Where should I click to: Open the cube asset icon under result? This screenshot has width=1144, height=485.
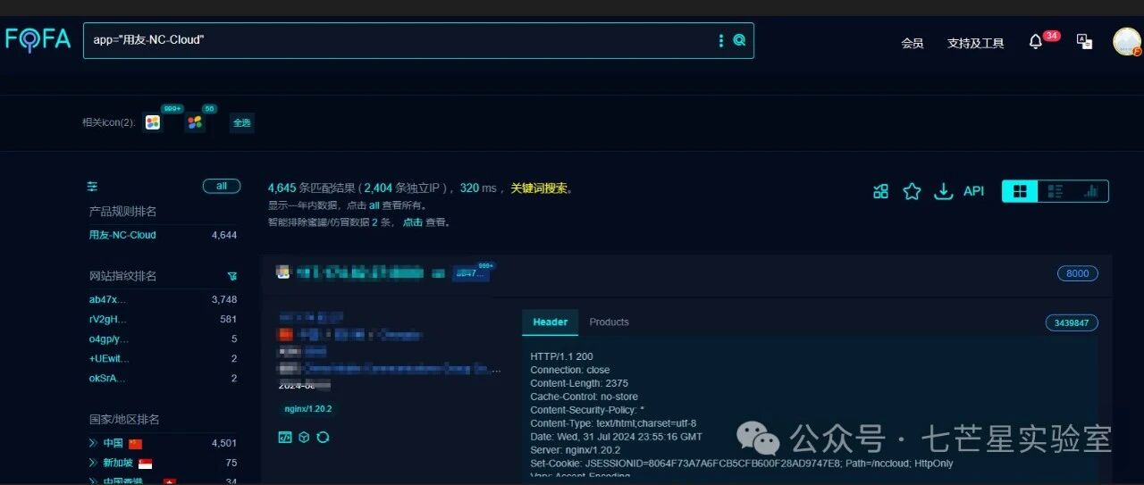304,437
